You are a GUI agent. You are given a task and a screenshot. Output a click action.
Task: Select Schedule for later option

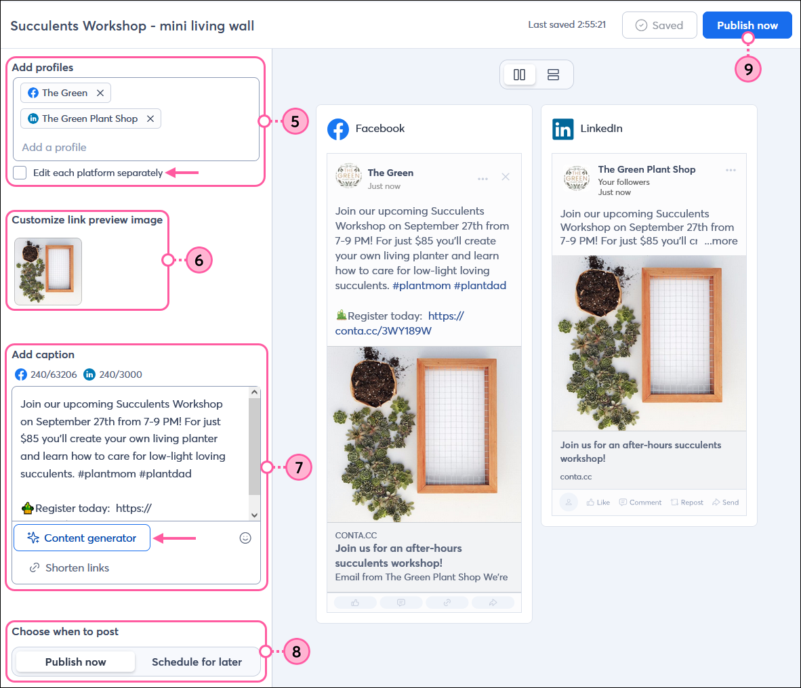click(x=197, y=662)
